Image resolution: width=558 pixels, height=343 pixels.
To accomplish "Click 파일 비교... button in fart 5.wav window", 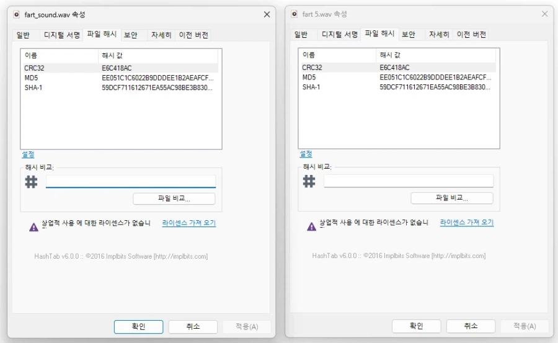I will 452,198.
